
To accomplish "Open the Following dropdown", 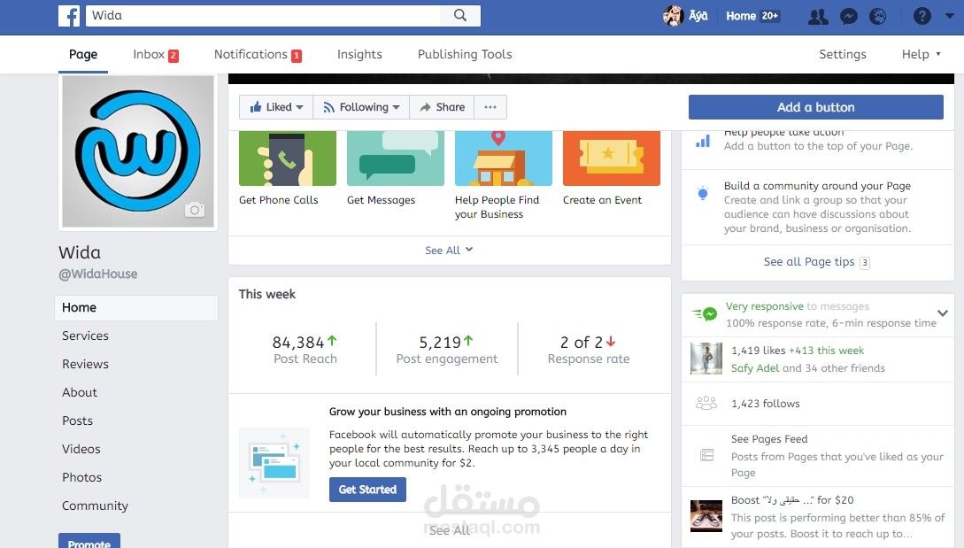I will click(361, 107).
